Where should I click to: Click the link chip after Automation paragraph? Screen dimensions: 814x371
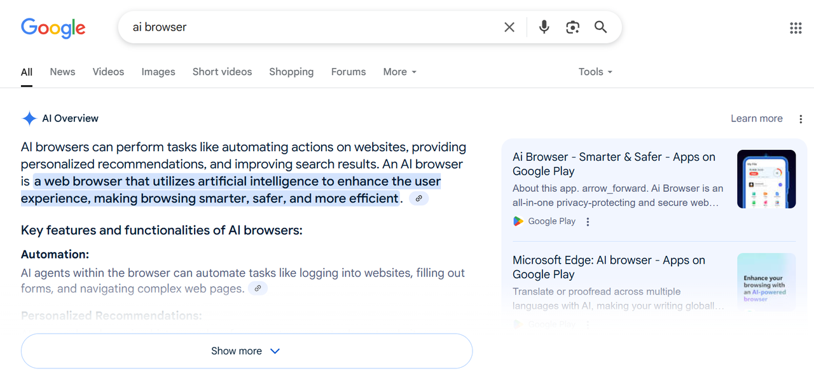tap(257, 289)
